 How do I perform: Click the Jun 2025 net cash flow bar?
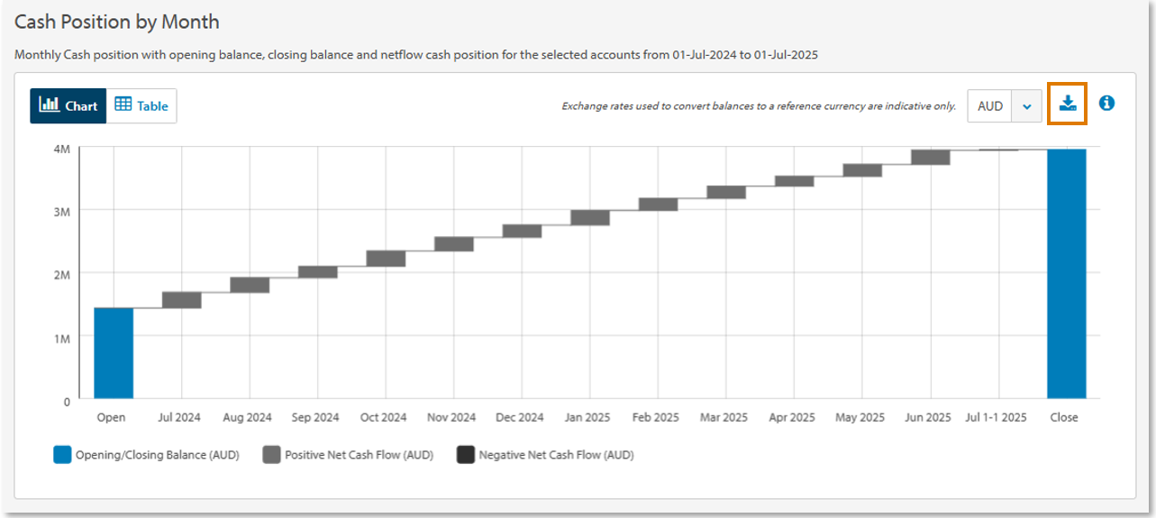[x=930, y=158]
